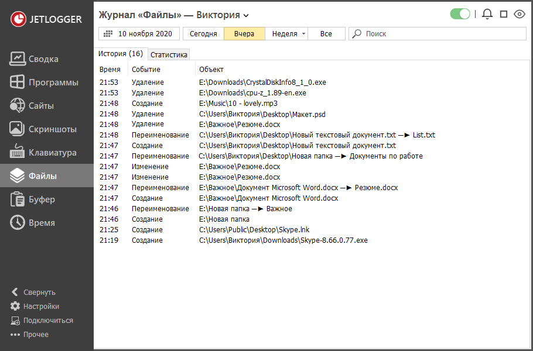Open the Сводка section icon
Viewport: 533px width, 351px height.
pos(18,58)
